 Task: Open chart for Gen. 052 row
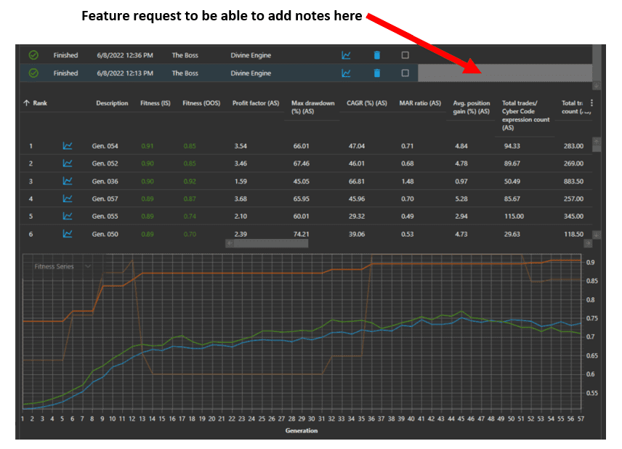tap(68, 163)
